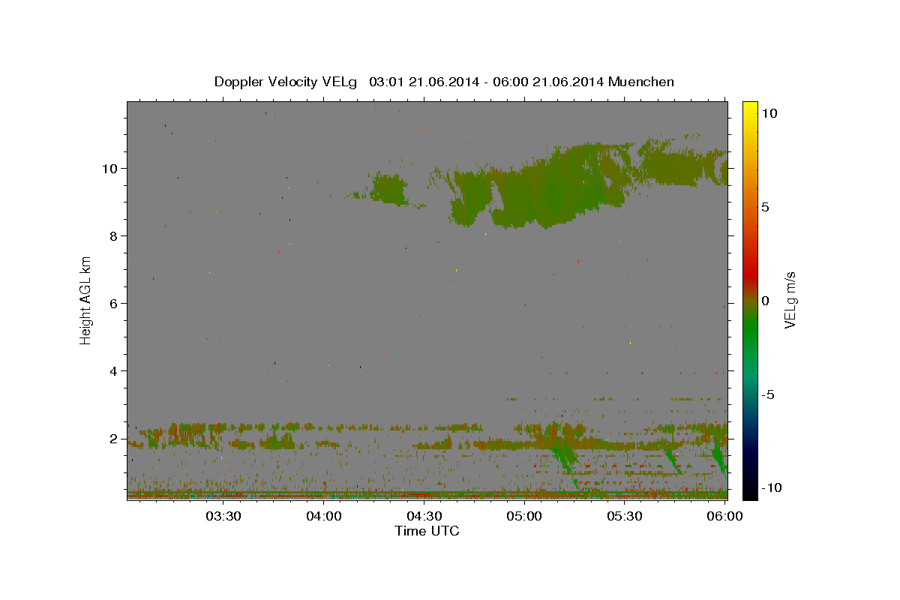
Task: Click the 03:30 time tick label
Action: (223, 516)
